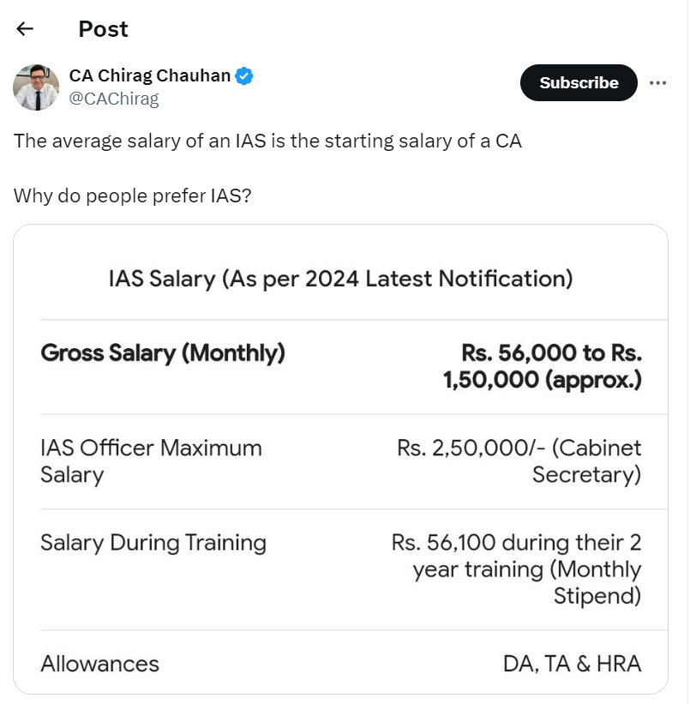
Task: Open CA Chirag Chauhan's profile picture
Action: tap(36, 87)
